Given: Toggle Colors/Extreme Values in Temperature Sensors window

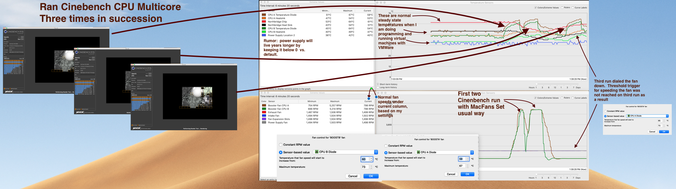Looking at the screenshot, I should point(535,8).
